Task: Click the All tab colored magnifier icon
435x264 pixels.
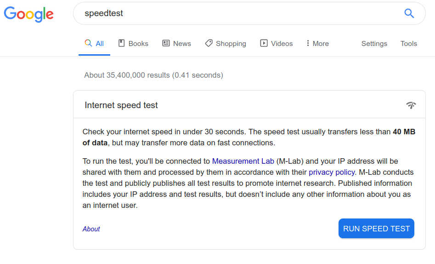Action: point(88,43)
